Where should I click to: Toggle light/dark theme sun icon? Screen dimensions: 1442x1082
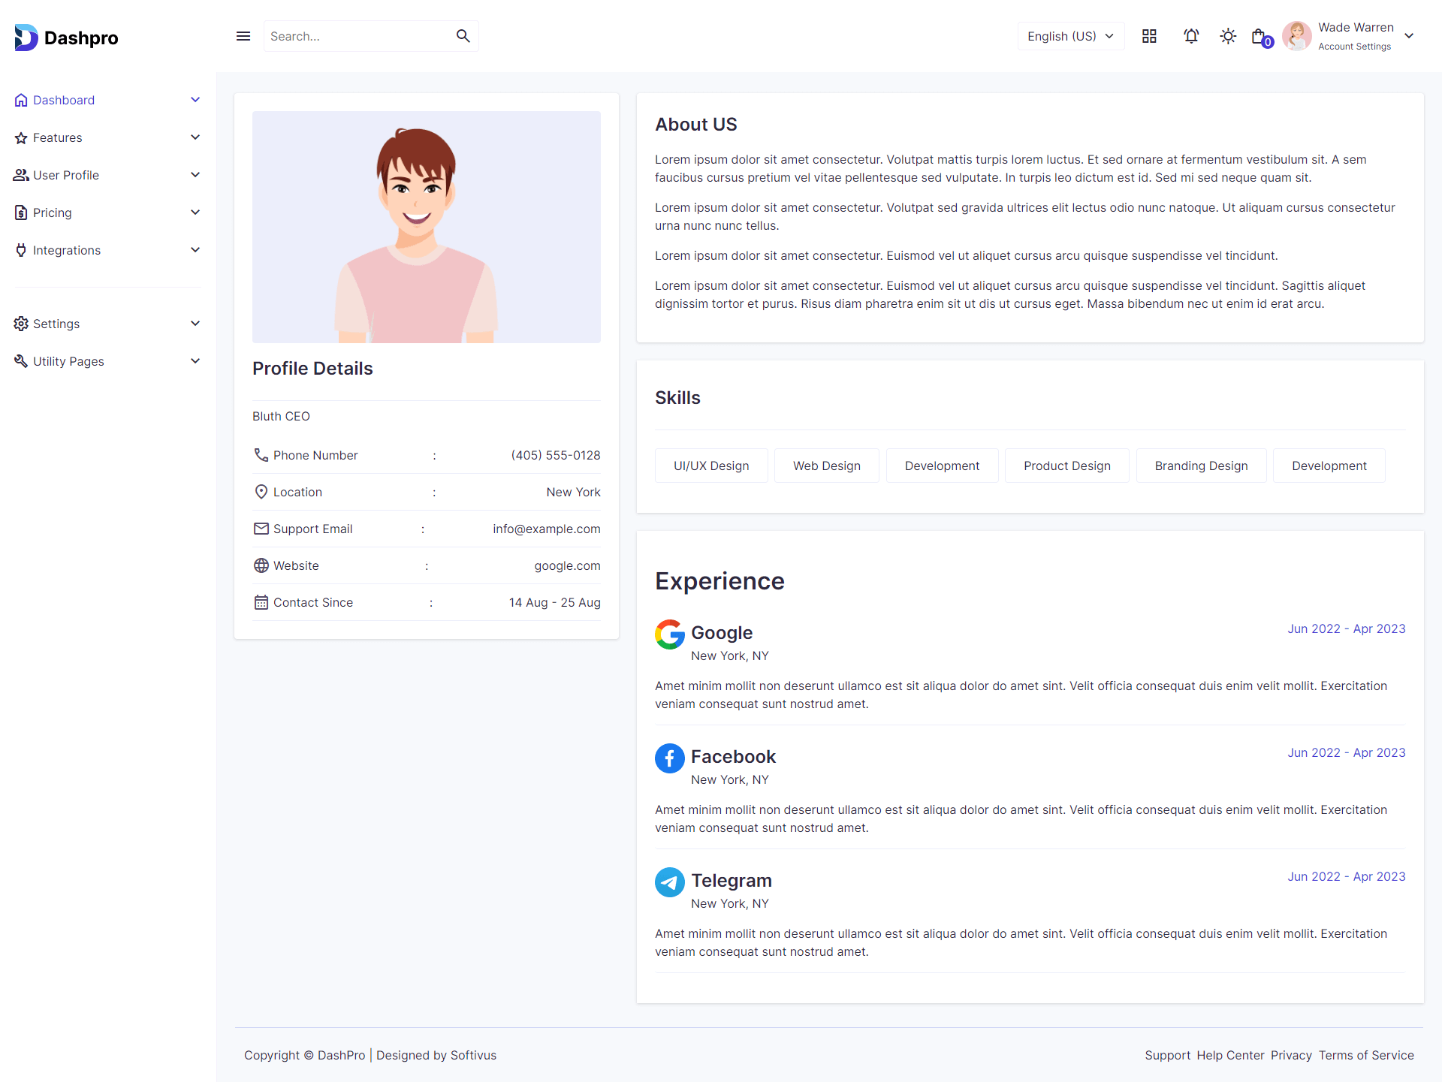1228,36
